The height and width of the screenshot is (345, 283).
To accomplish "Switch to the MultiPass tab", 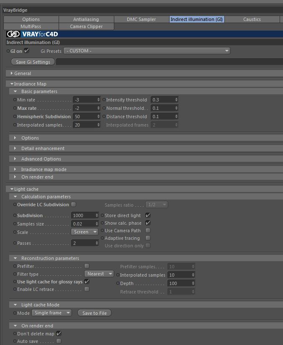I will [31, 26].
